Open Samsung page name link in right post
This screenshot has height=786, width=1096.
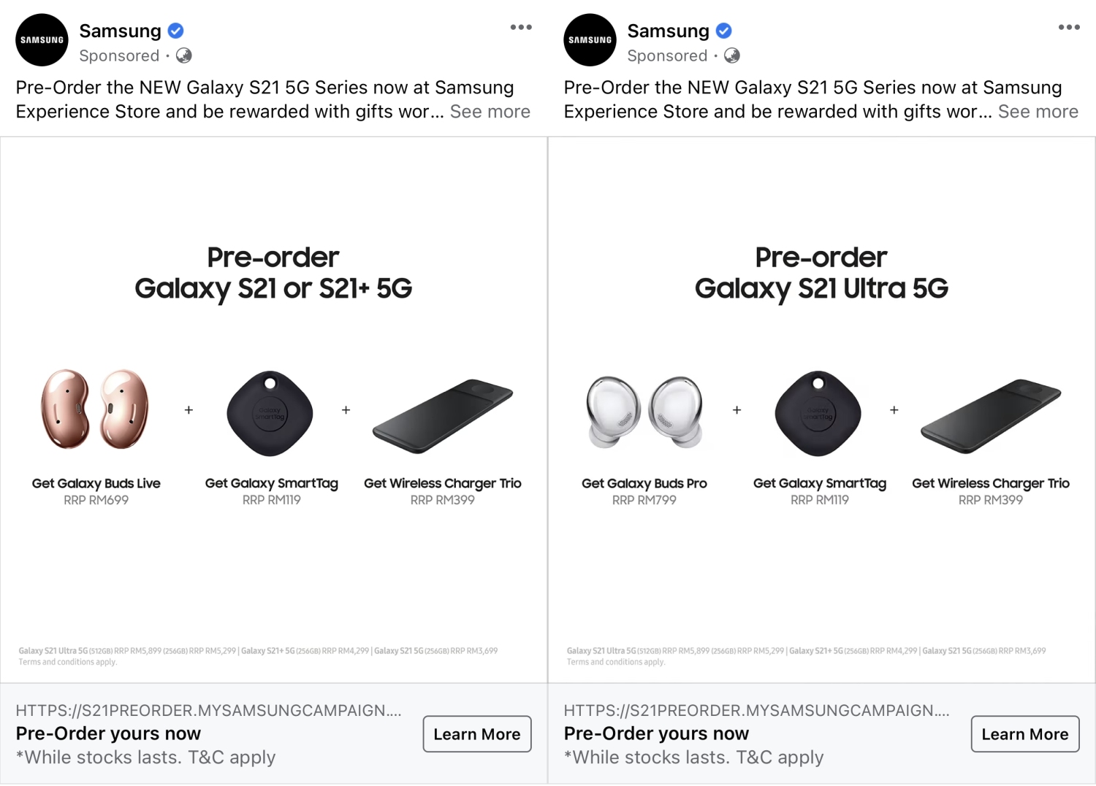[668, 31]
